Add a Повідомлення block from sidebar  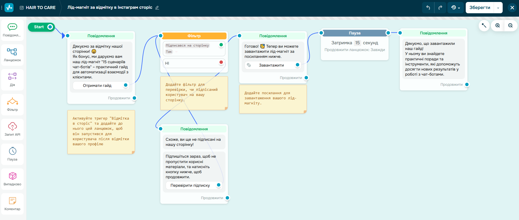click(12, 30)
